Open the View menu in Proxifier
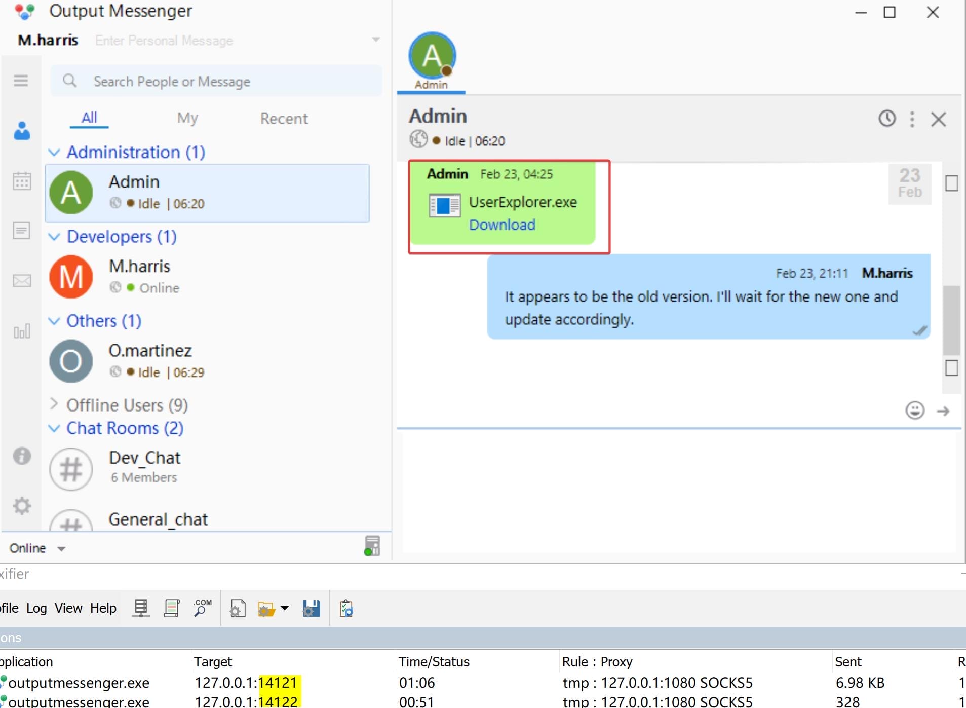966x708 pixels. click(68, 608)
